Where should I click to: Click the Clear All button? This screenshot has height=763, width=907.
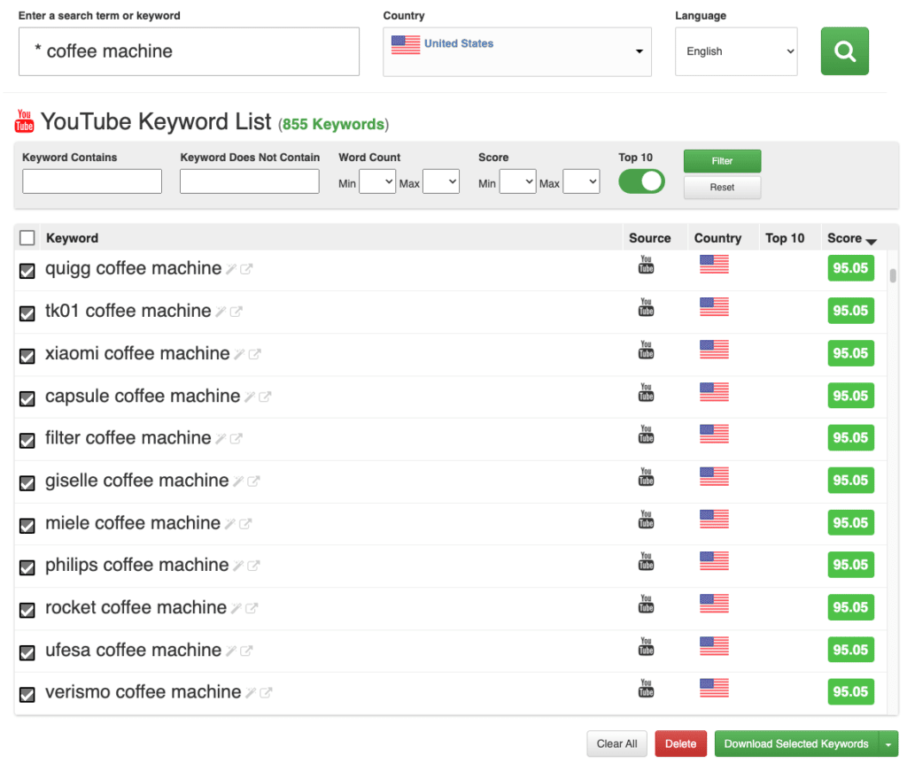pos(616,744)
